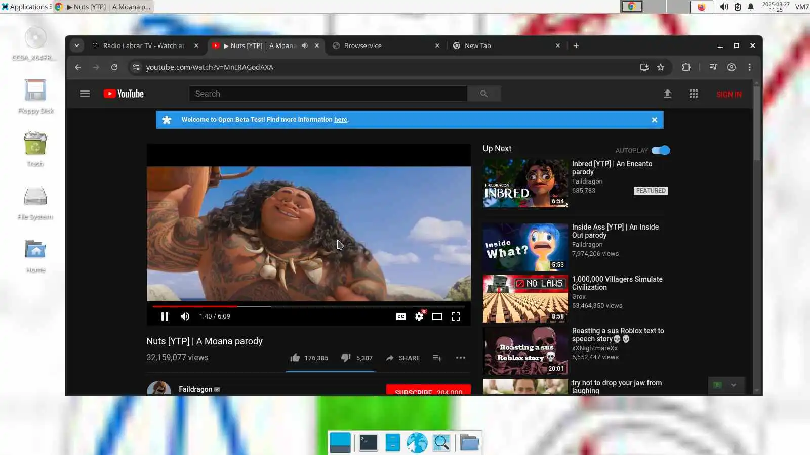Reload the YouTube page
810x455 pixels.
pos(114,67)
